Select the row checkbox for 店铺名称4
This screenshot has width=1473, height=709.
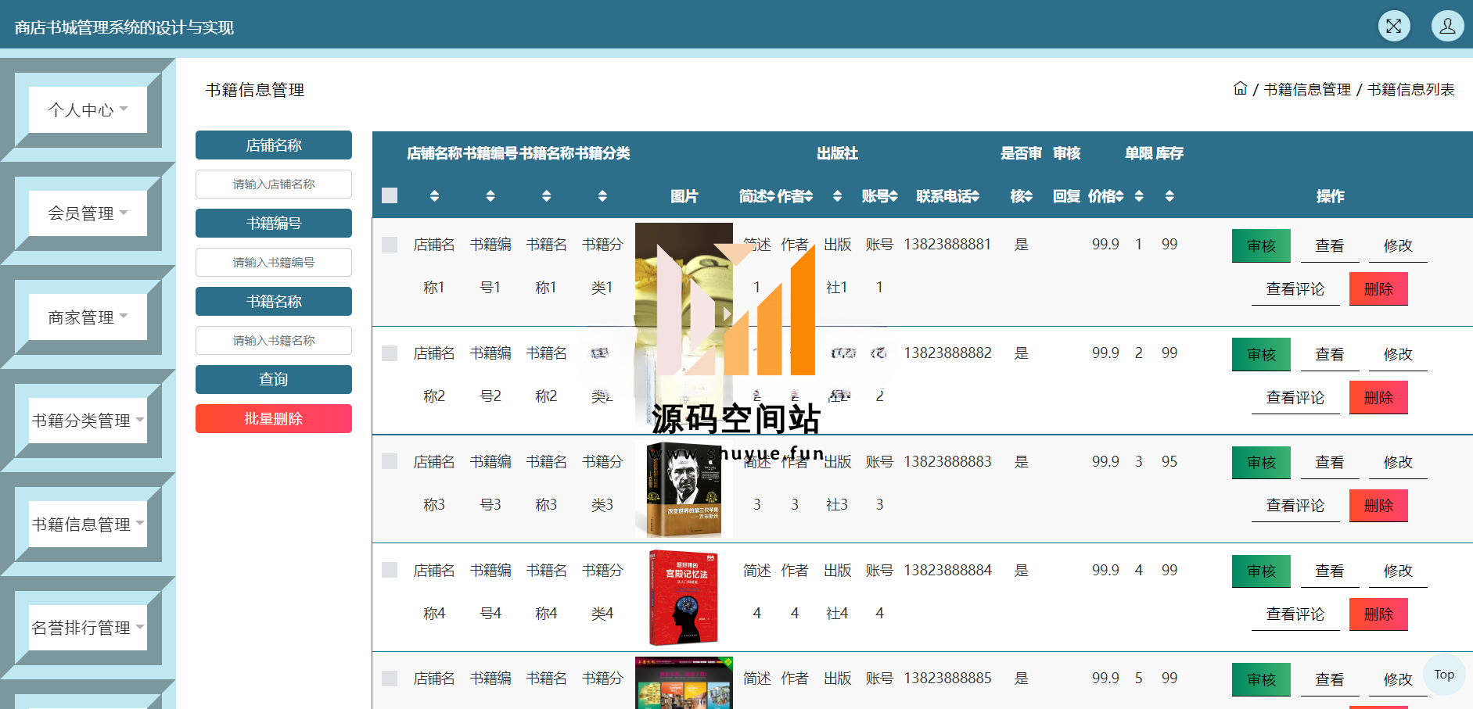[390, 570]
